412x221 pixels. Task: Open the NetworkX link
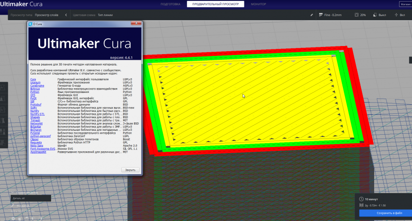[x=36, y=123]
